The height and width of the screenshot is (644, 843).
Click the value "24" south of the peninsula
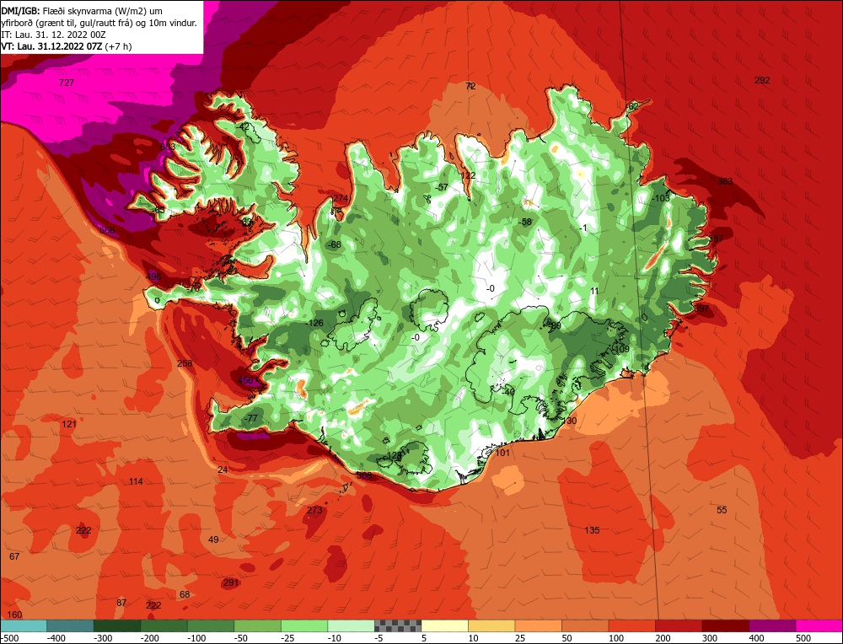pyautogui.click(x=223, y=470)
